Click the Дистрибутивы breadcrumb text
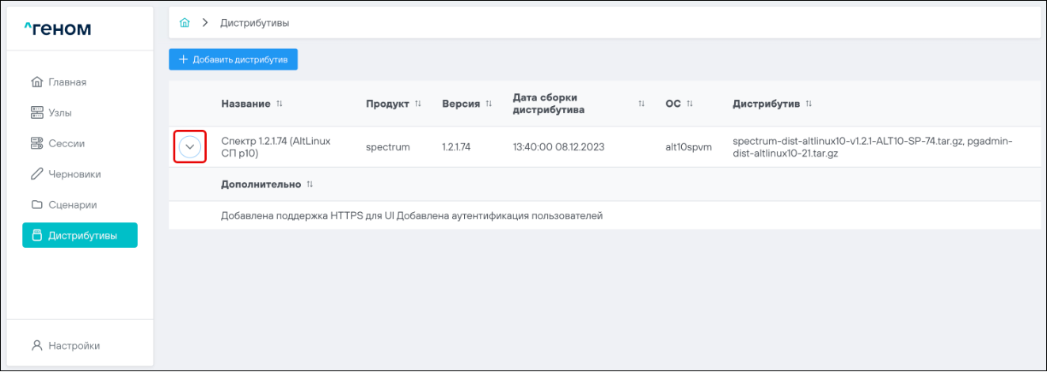The width and height of the screenshot is (1047, 372). (254, 23)
